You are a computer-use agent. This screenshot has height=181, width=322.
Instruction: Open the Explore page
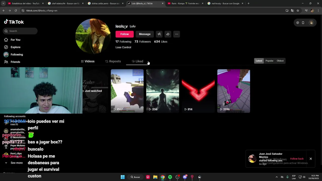pos(12,47)
